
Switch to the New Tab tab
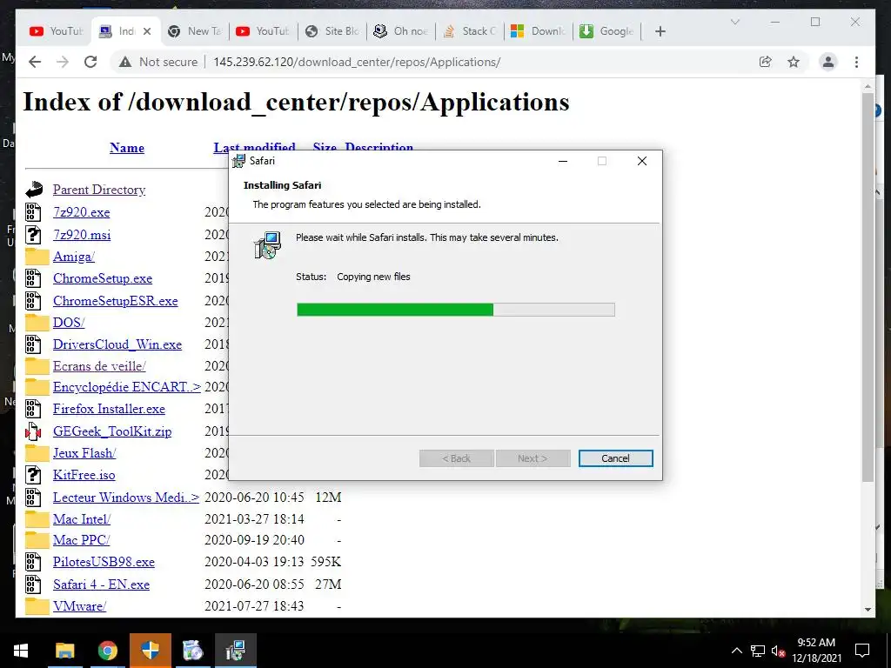click(x=194, y=31)
